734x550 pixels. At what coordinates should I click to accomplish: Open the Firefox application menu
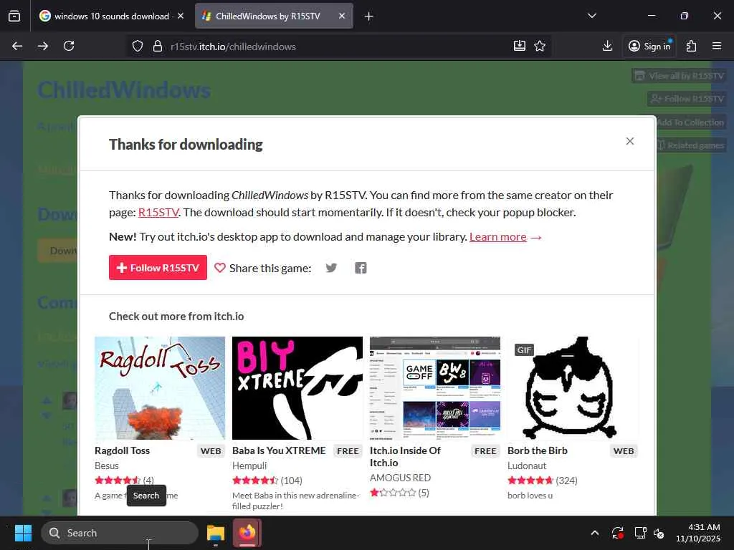(717, 46)
